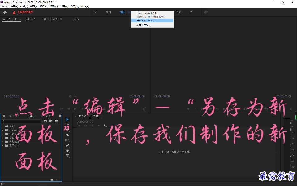Click the Effects panel search field
This screenshot has height=186, width=297.
(21, 121)
